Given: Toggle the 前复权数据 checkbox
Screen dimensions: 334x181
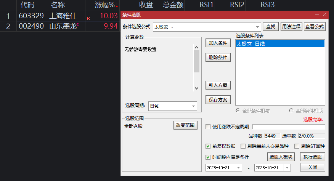Looking at the screenshot, I should (x=208, y=146).
